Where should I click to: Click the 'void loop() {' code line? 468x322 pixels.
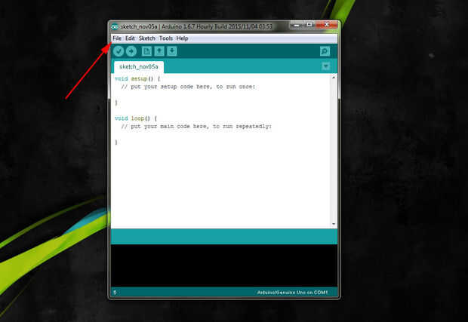coord(136,118)
